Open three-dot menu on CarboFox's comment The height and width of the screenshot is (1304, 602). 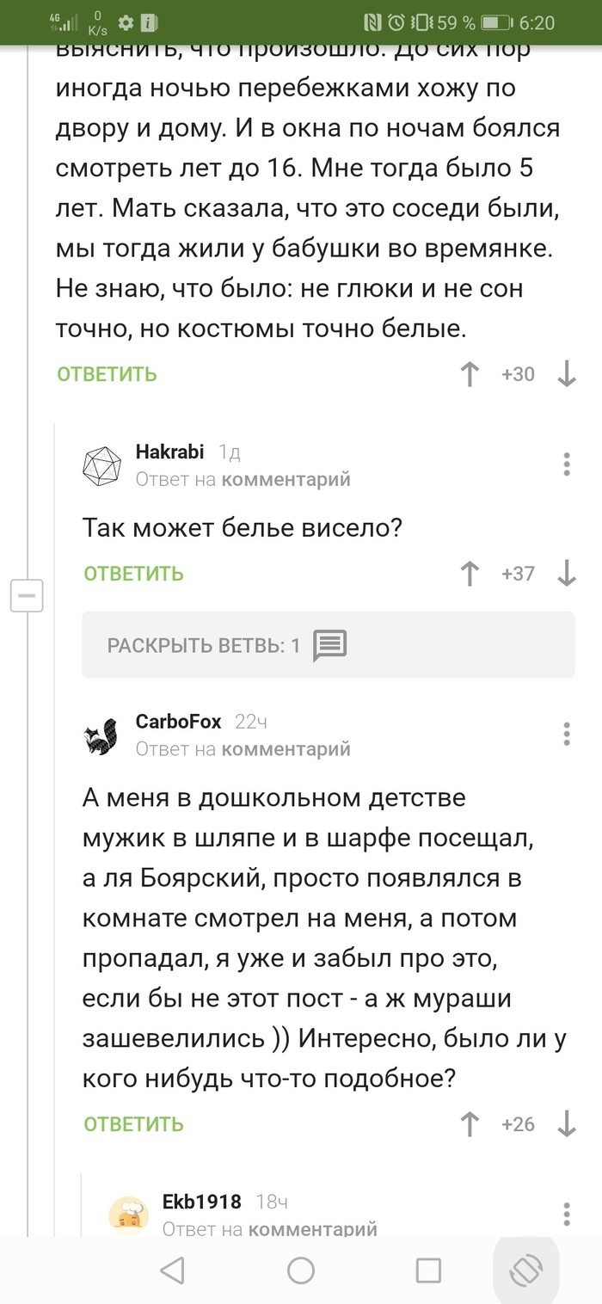pyautogui.click(x=567, y=734)
